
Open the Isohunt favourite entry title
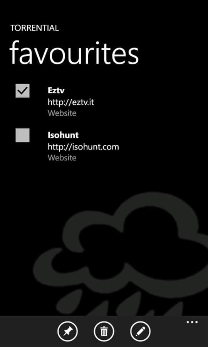63,135
